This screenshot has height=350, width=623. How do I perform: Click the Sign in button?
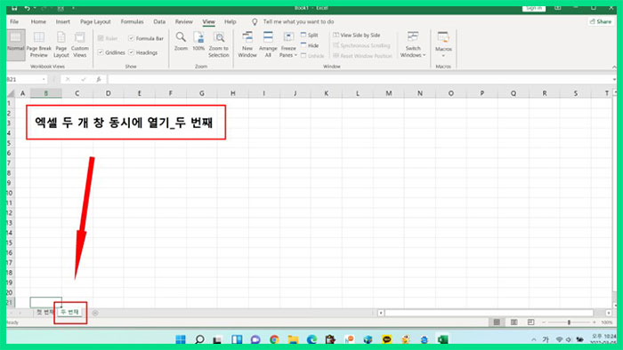(x=534, y=8)
